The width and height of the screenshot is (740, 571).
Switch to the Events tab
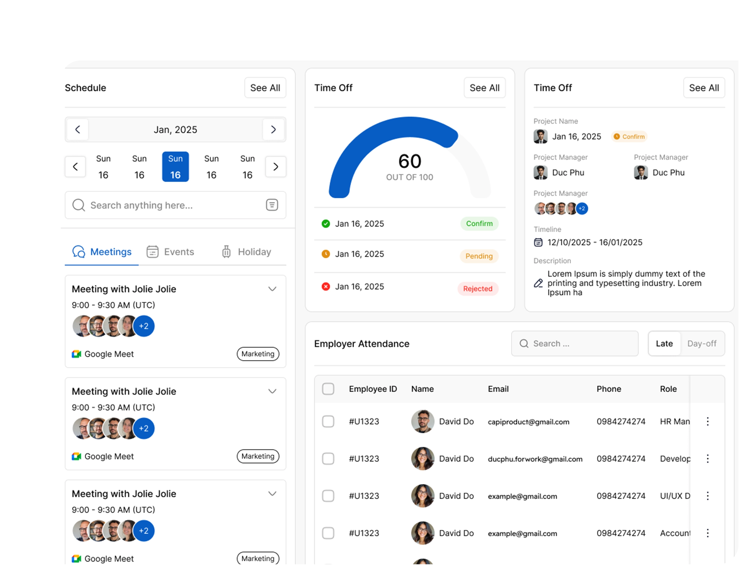tap(179, 251)
